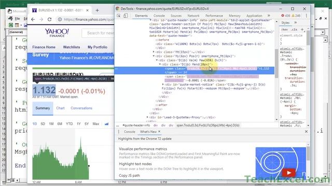Click #quote-header-info in the breadcrumb bar

(136, 125)
